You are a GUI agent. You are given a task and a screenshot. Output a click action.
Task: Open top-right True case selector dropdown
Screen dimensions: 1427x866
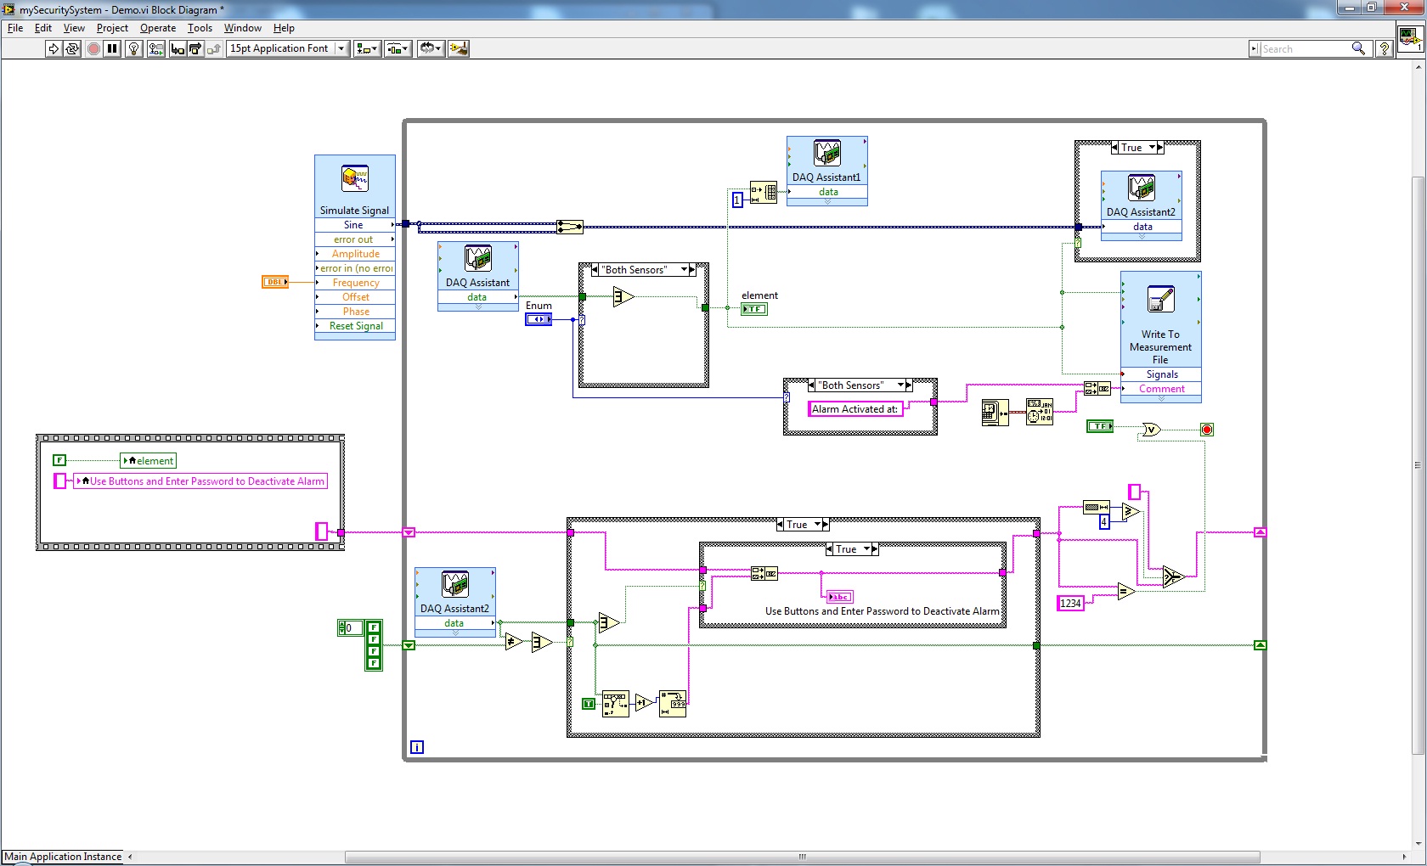click(x=1153, y=148)
